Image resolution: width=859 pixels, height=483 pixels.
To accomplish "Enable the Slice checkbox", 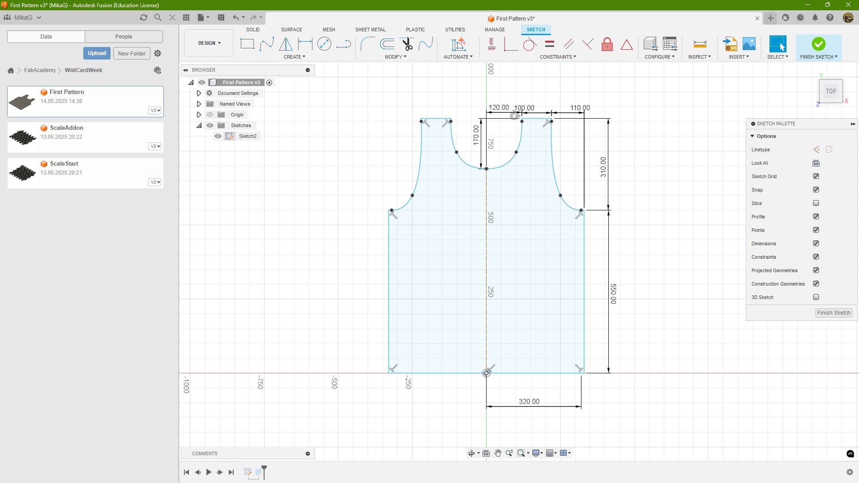I will (x=816, y=203).
